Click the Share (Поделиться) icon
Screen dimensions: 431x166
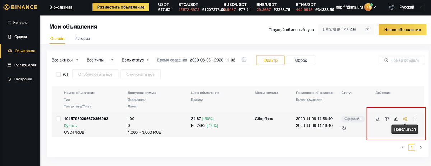tap(405, 119)
